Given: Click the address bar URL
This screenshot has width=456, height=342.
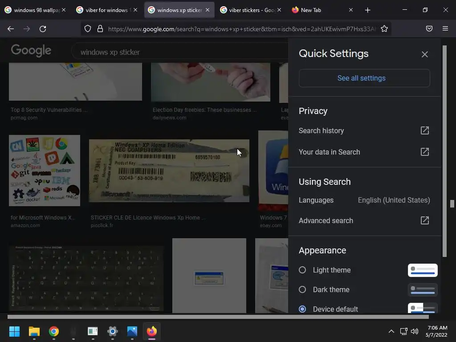Looking at the screenshot, I should (x=241, y=29).
